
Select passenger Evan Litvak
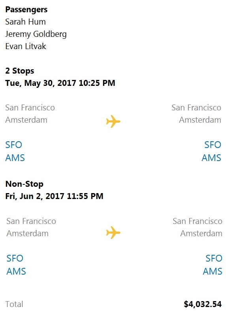(26, 46)
